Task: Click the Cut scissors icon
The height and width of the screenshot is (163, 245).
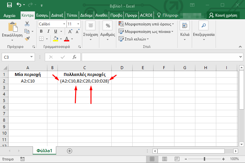Action: (27, 24)
